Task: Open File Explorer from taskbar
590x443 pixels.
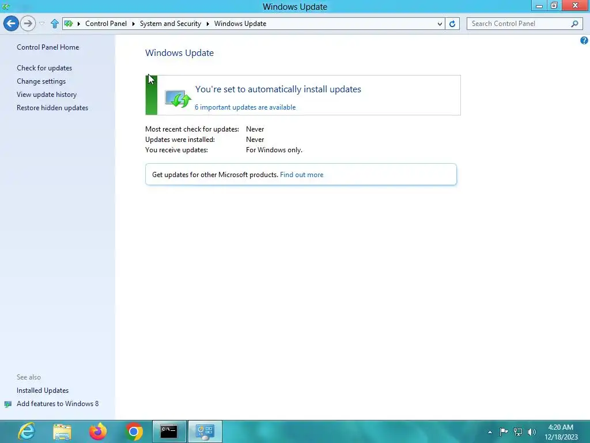Action: coord(62,431)
